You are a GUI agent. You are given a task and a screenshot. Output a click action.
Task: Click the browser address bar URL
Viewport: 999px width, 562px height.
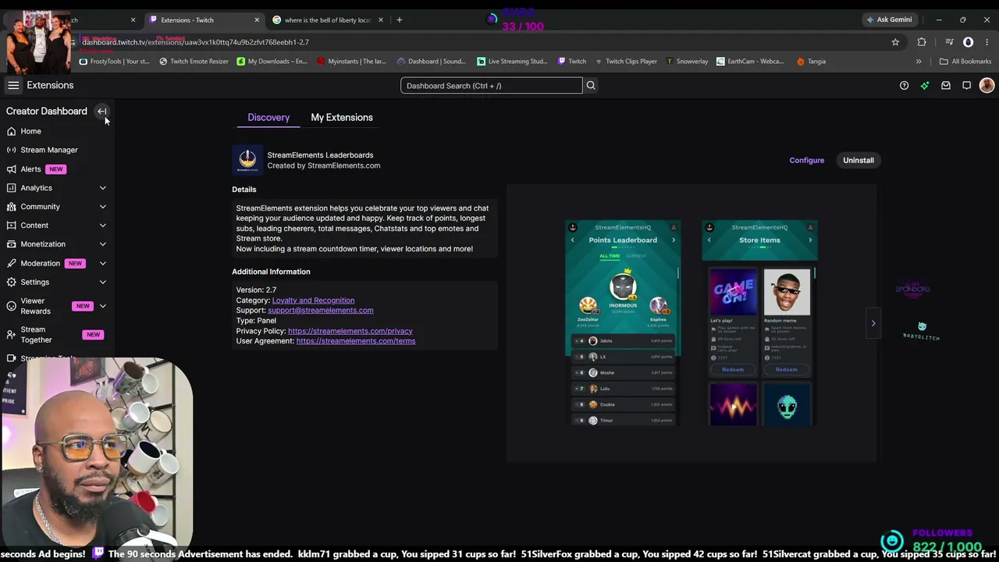coord(195,42)
